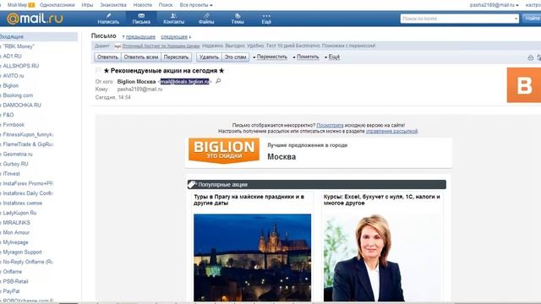Open the Ещё header menu

click(x=266, y=19)
